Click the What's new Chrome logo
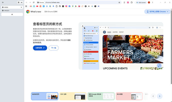This screenshot has height=102, width=172. 28,12
